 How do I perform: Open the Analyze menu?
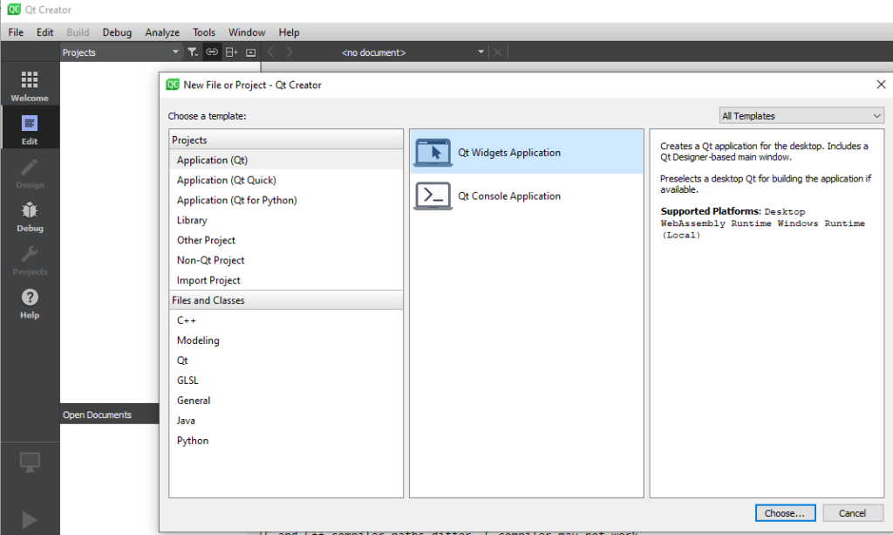click(162, 32)
